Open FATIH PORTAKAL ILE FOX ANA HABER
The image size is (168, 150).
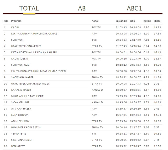34,52
